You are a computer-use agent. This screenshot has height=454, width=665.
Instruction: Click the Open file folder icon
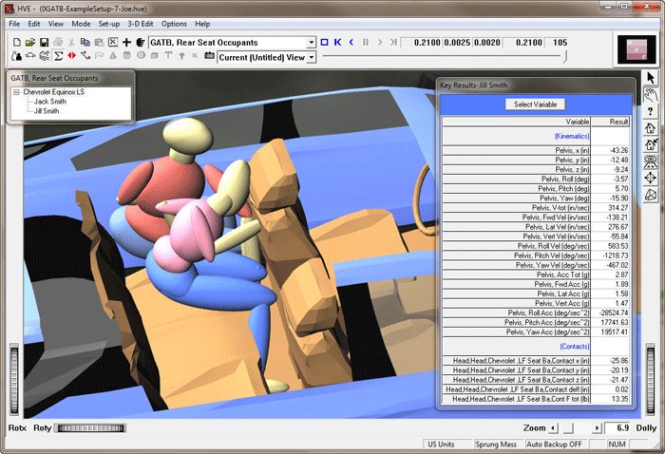(30, 43)
